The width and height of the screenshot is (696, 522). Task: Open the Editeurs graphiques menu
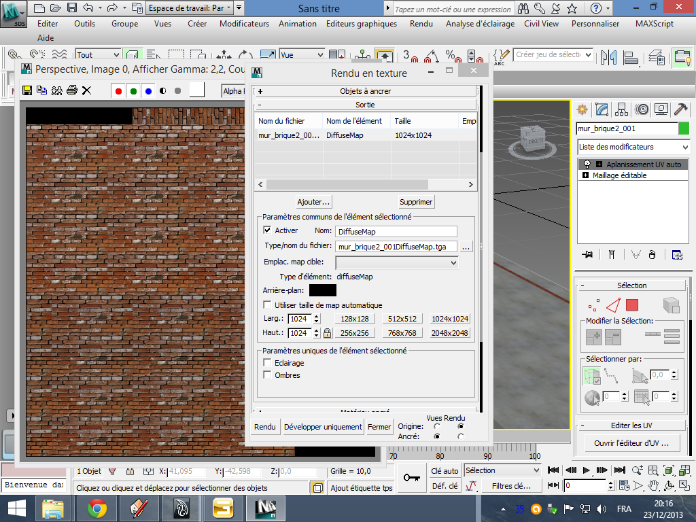point(362,24)
